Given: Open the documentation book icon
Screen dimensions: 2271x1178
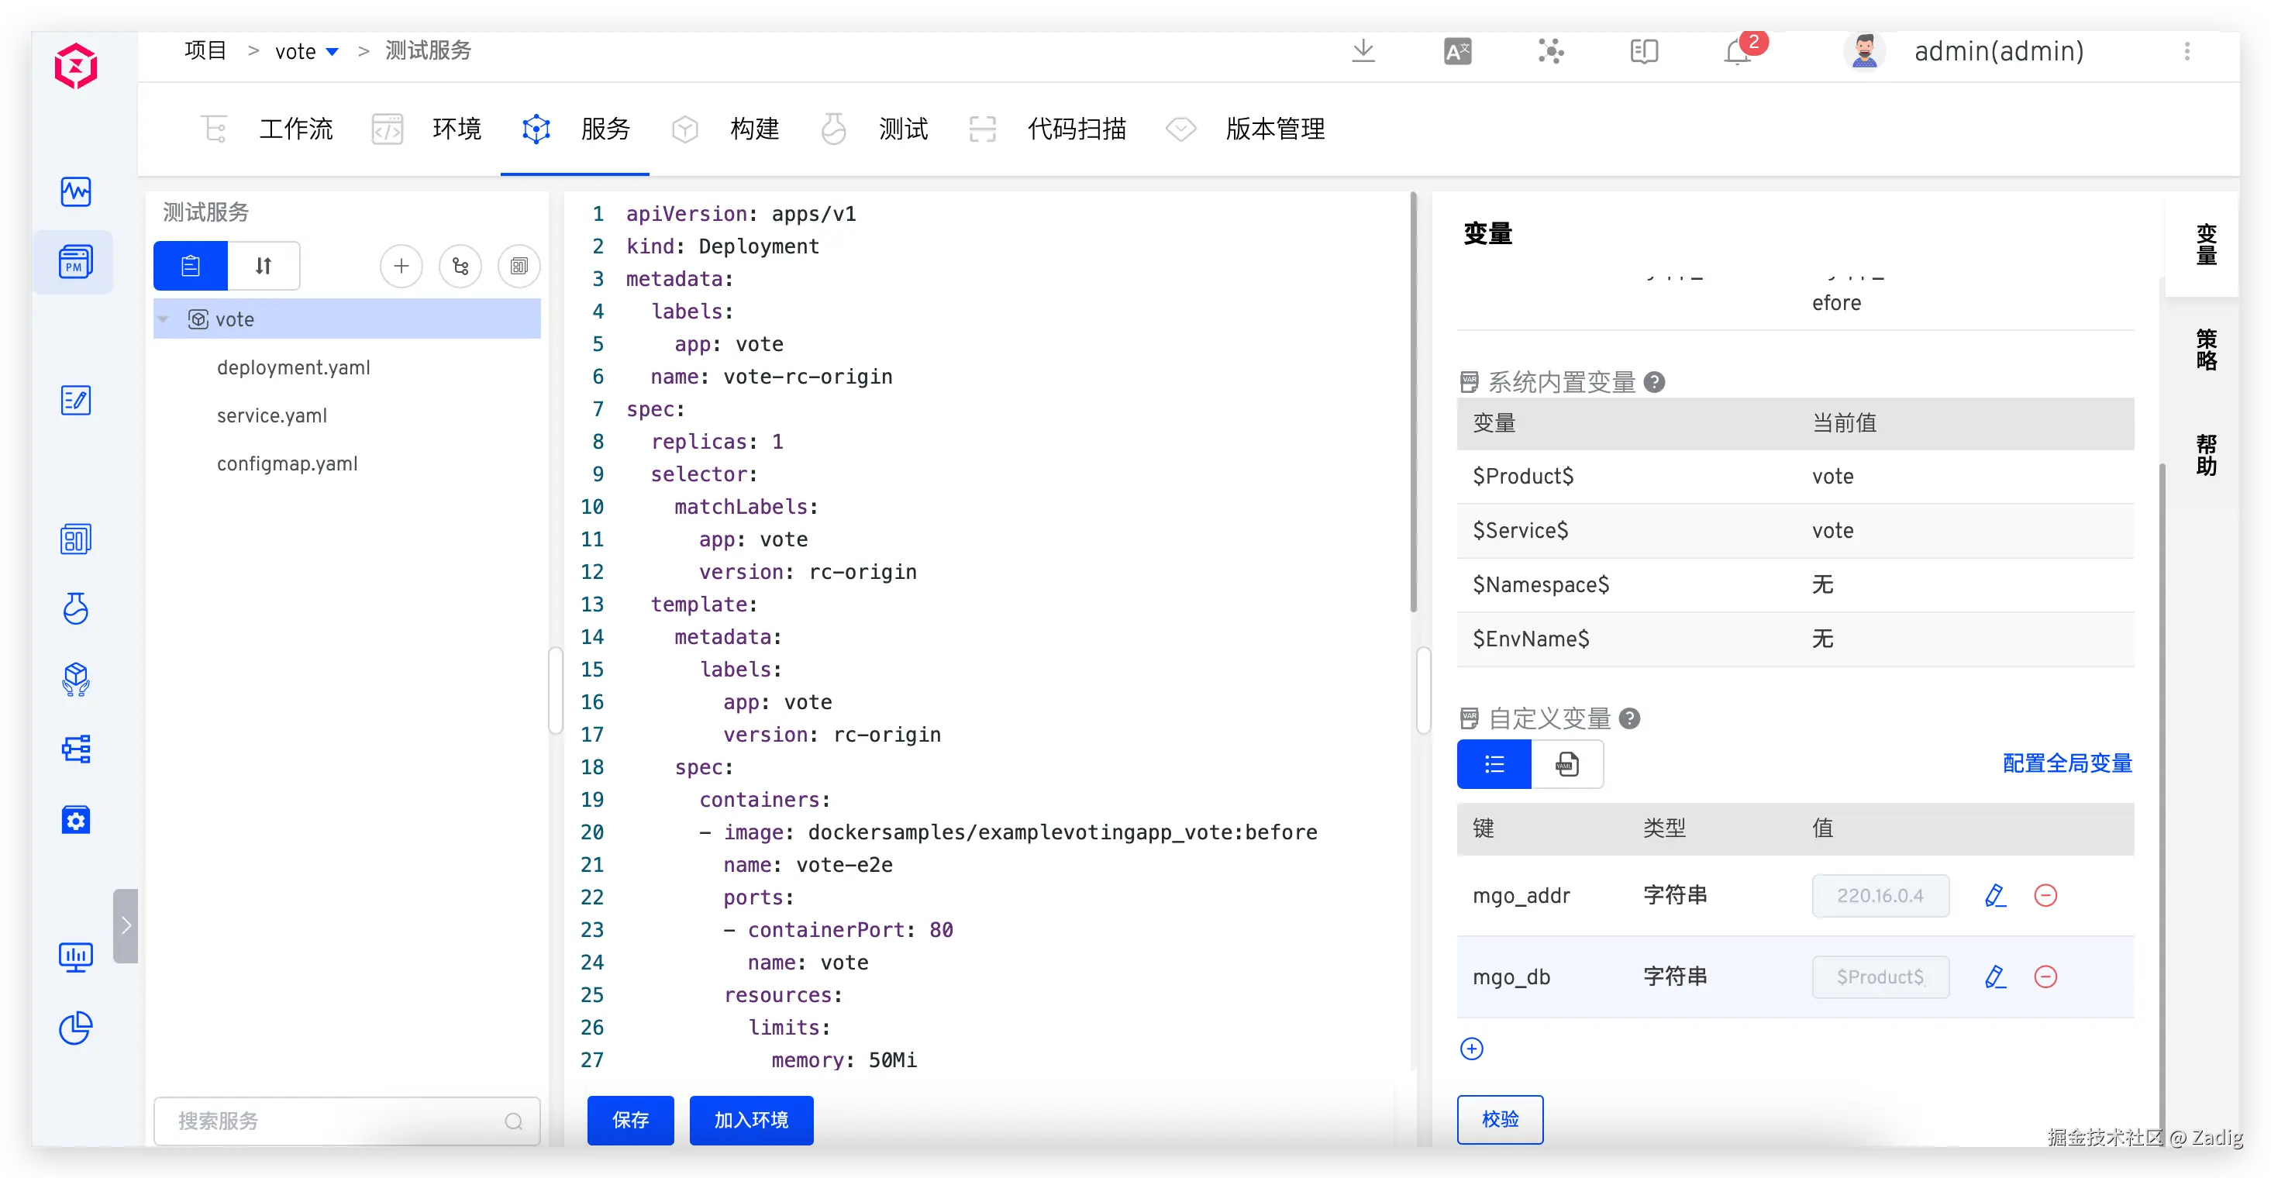Looking at the screenshot, I should [x=1644, y=52].
